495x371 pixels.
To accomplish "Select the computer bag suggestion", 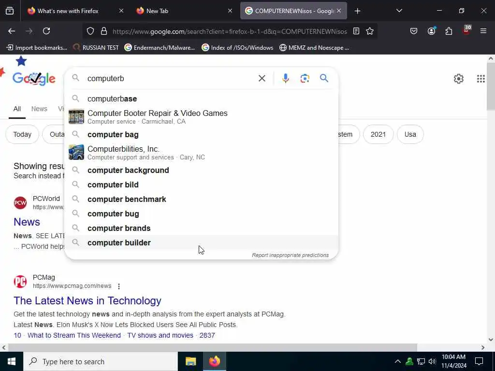I will coord(202,134).
